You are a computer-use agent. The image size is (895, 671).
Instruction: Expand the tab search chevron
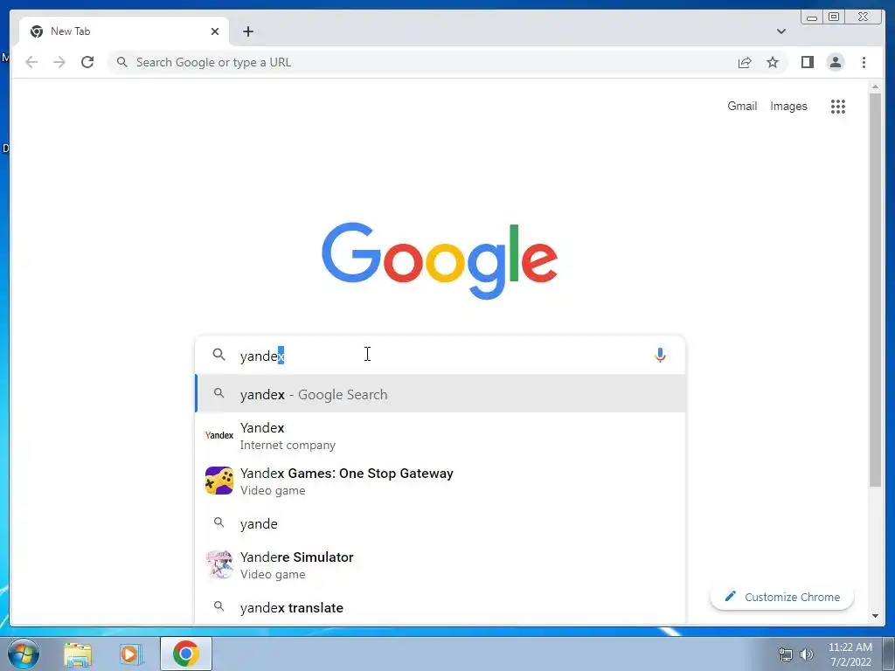coord(781,31)
